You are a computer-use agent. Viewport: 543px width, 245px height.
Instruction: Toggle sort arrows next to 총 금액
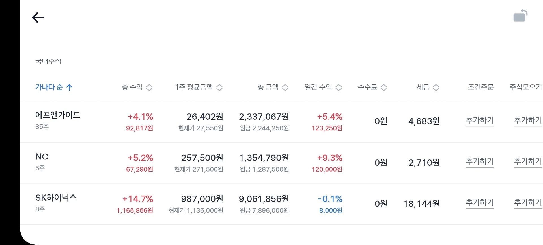coord(285,88)
